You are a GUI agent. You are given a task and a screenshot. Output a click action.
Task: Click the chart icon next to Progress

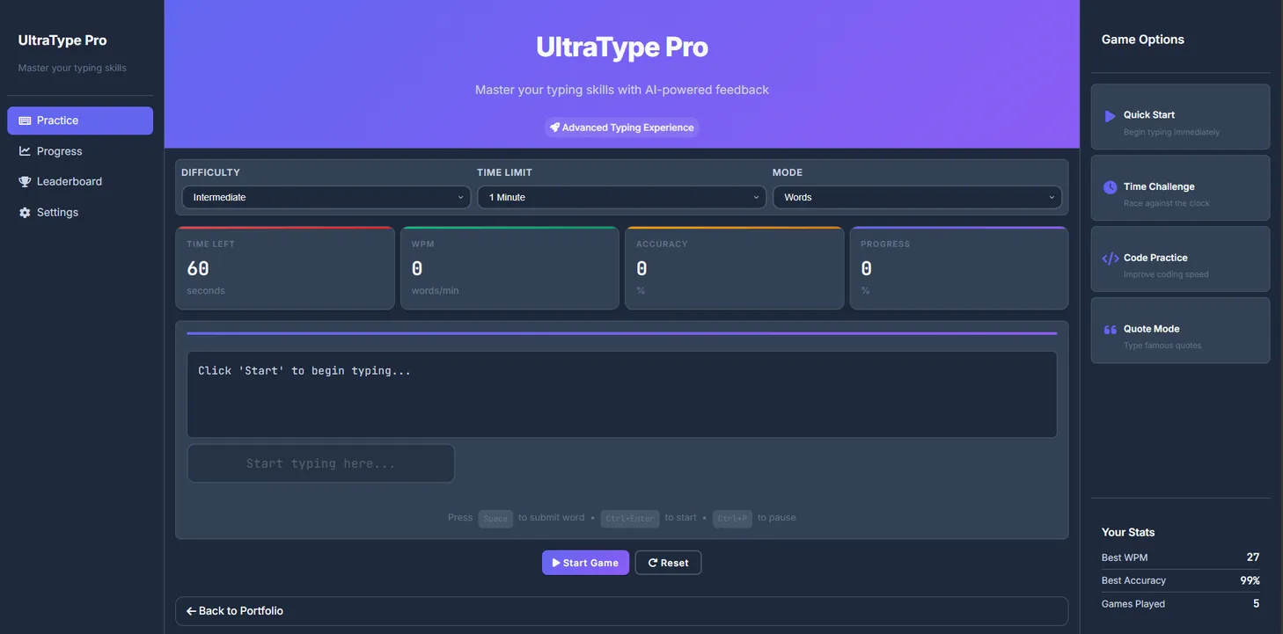pyautogui.click(x=25, y=151)
